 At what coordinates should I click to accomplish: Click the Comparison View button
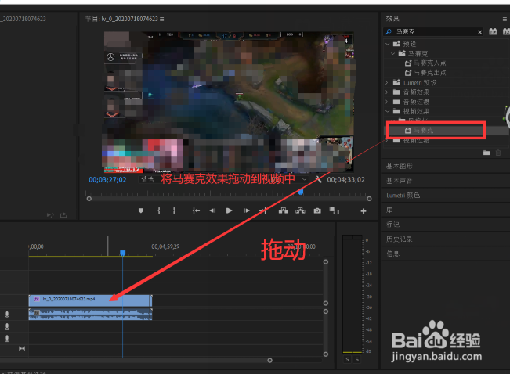click(334, 210)
